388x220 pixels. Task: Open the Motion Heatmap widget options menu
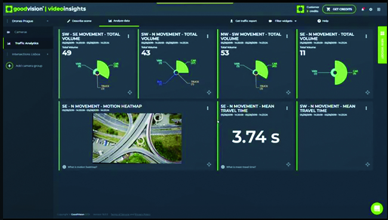pos(208,109)
